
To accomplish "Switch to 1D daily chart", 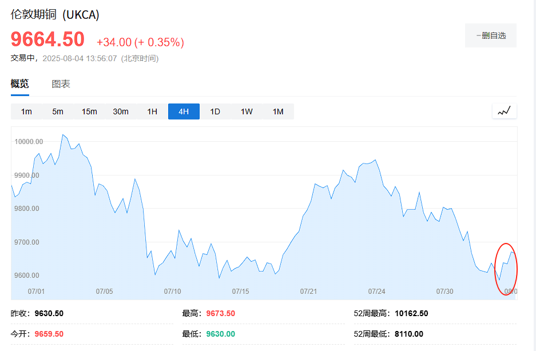I will [x=215, y=111].
